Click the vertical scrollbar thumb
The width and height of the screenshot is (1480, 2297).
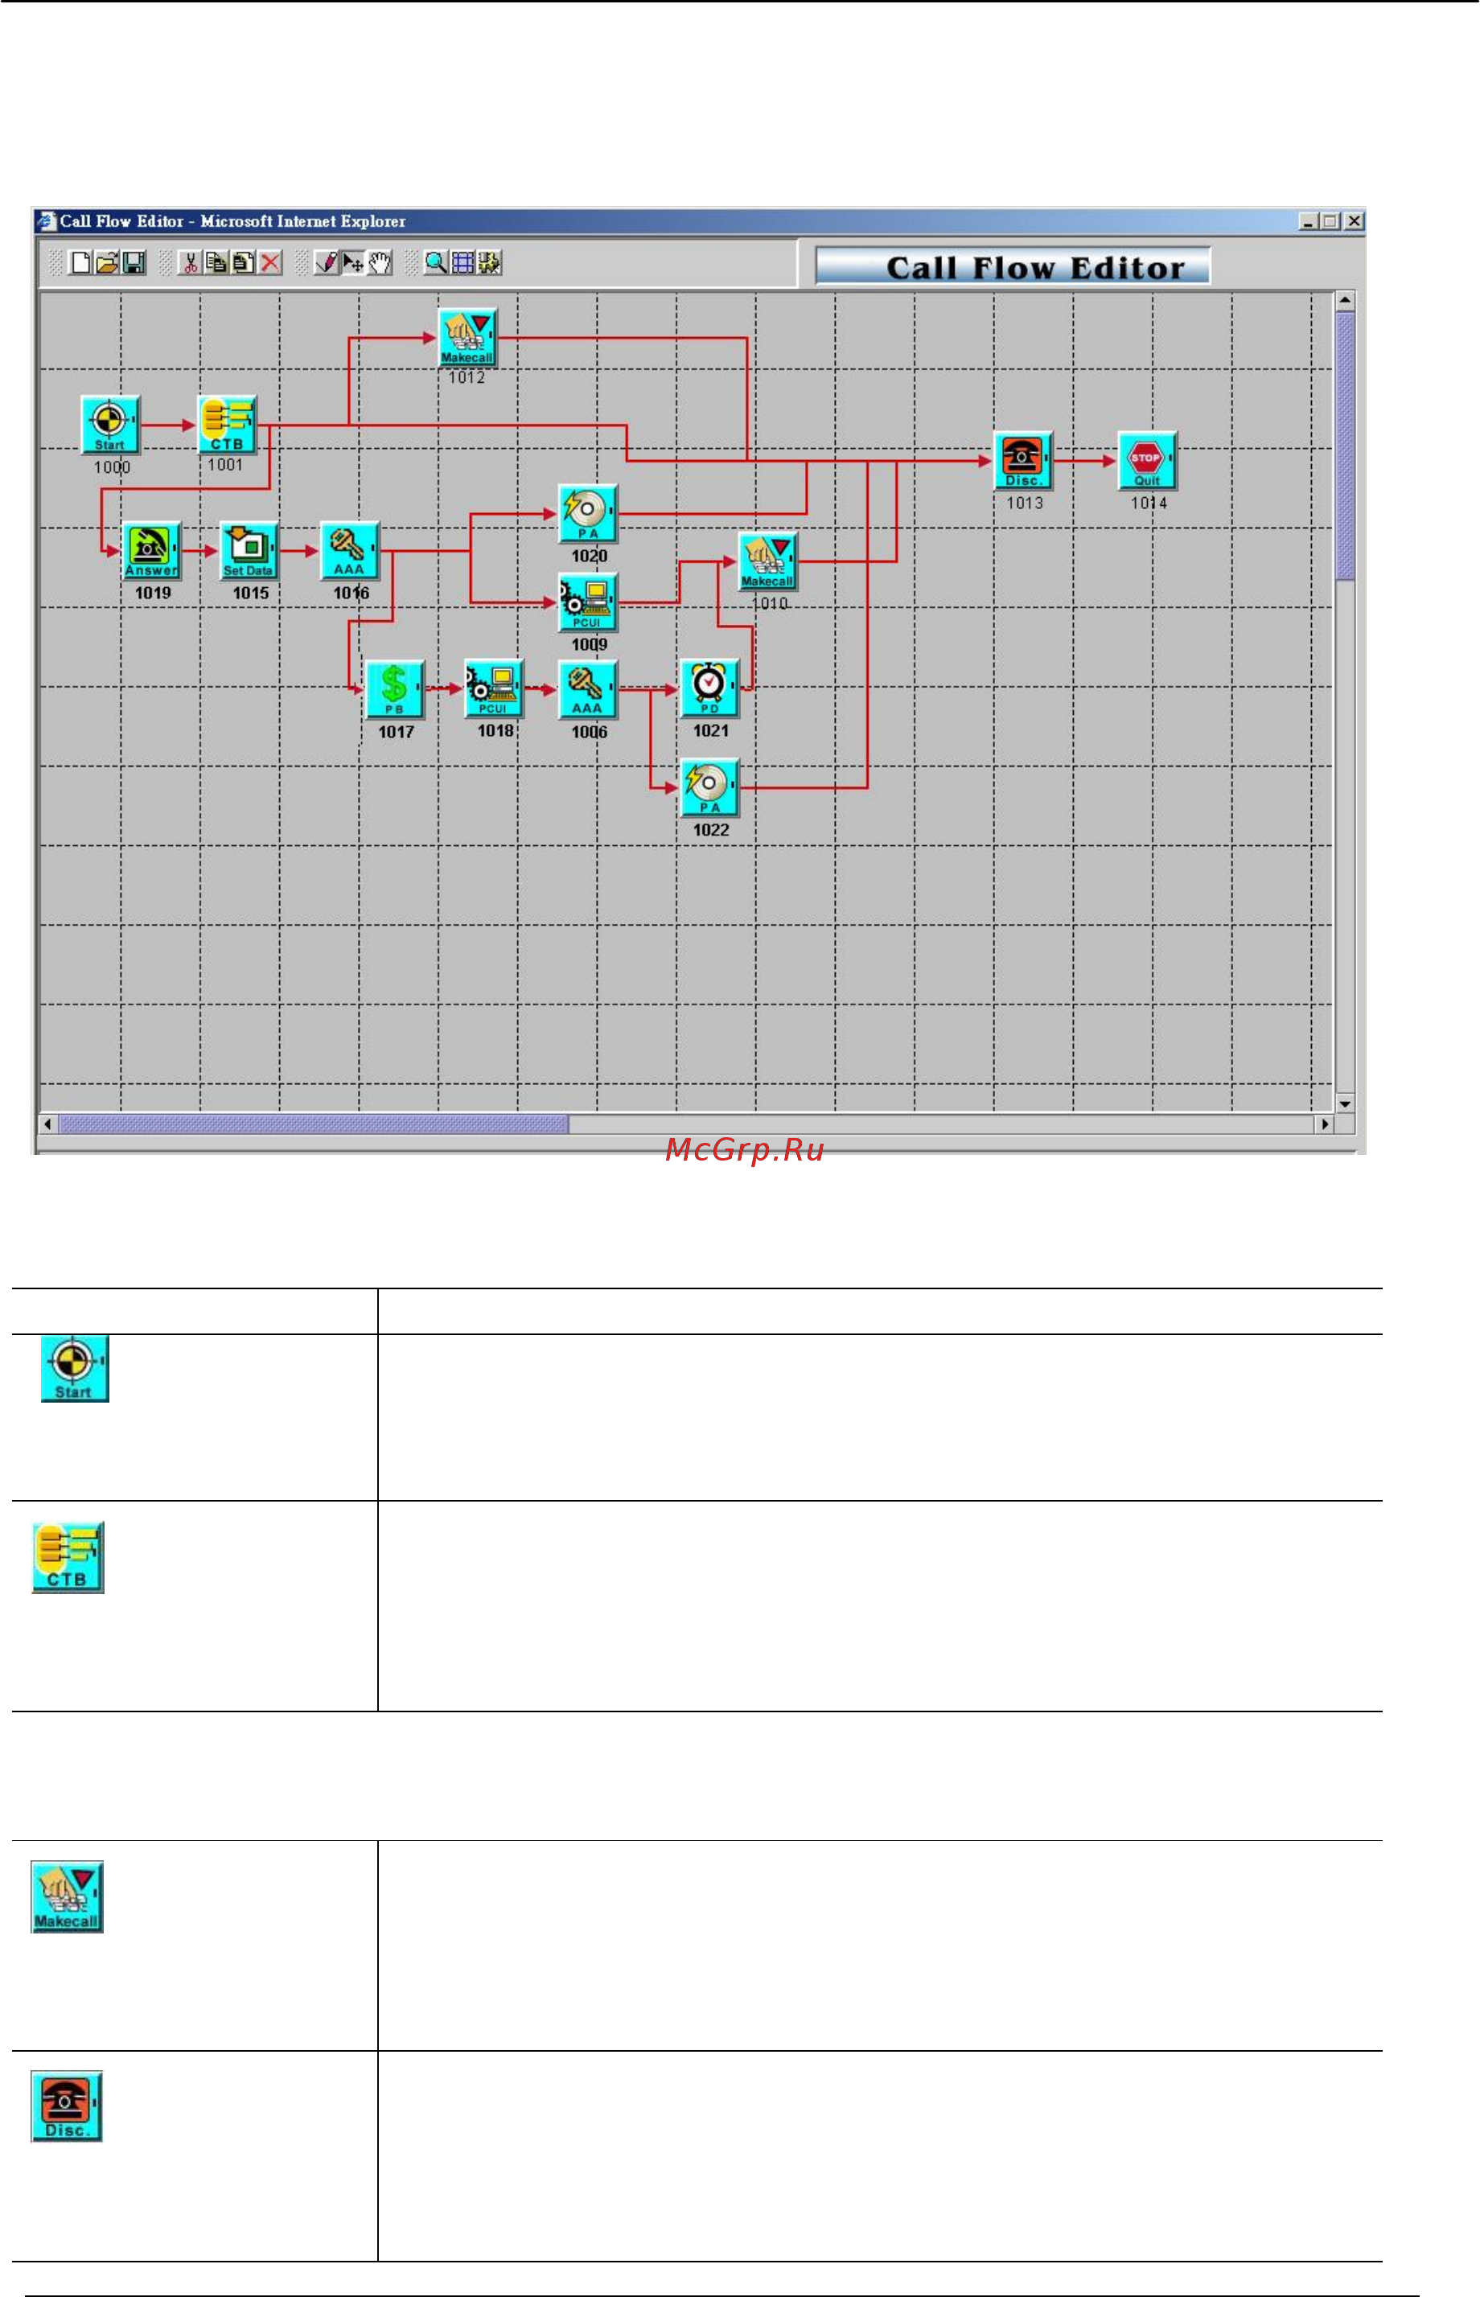coord(1345,446)
